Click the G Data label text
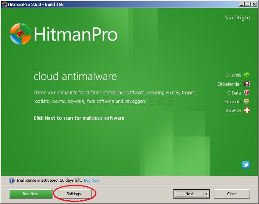 pos(234,93)
